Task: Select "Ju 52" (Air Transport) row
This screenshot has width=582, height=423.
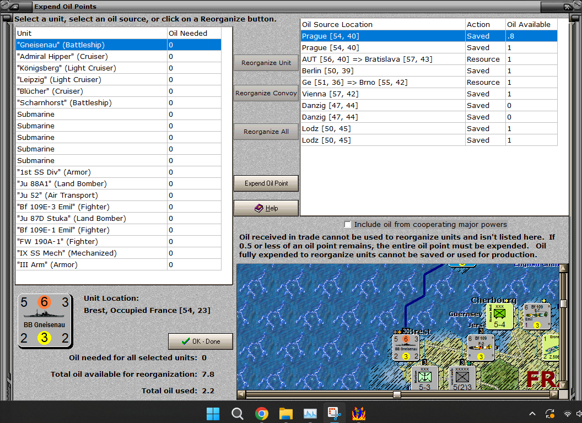Action: (118, 195)
